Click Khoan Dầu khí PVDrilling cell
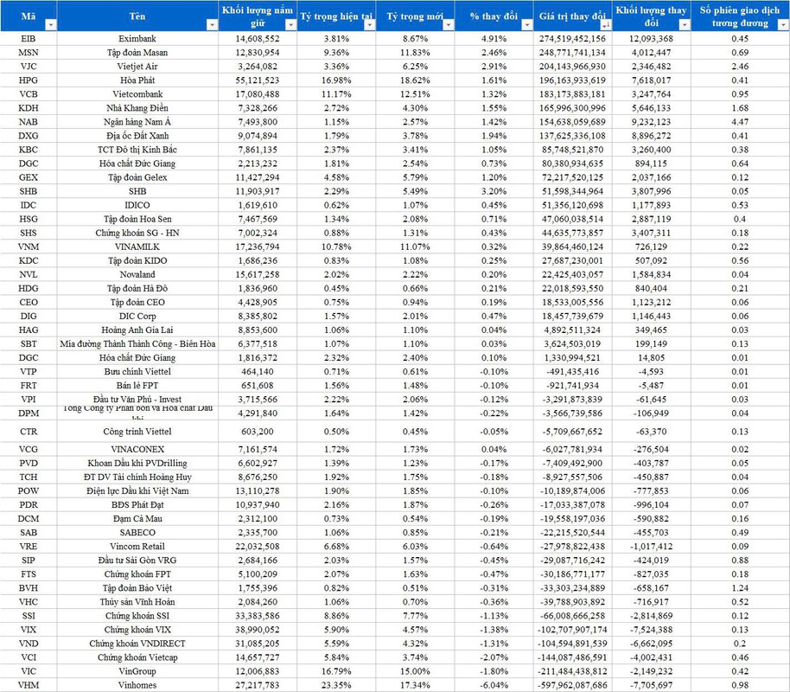 (x=137, y=463)
